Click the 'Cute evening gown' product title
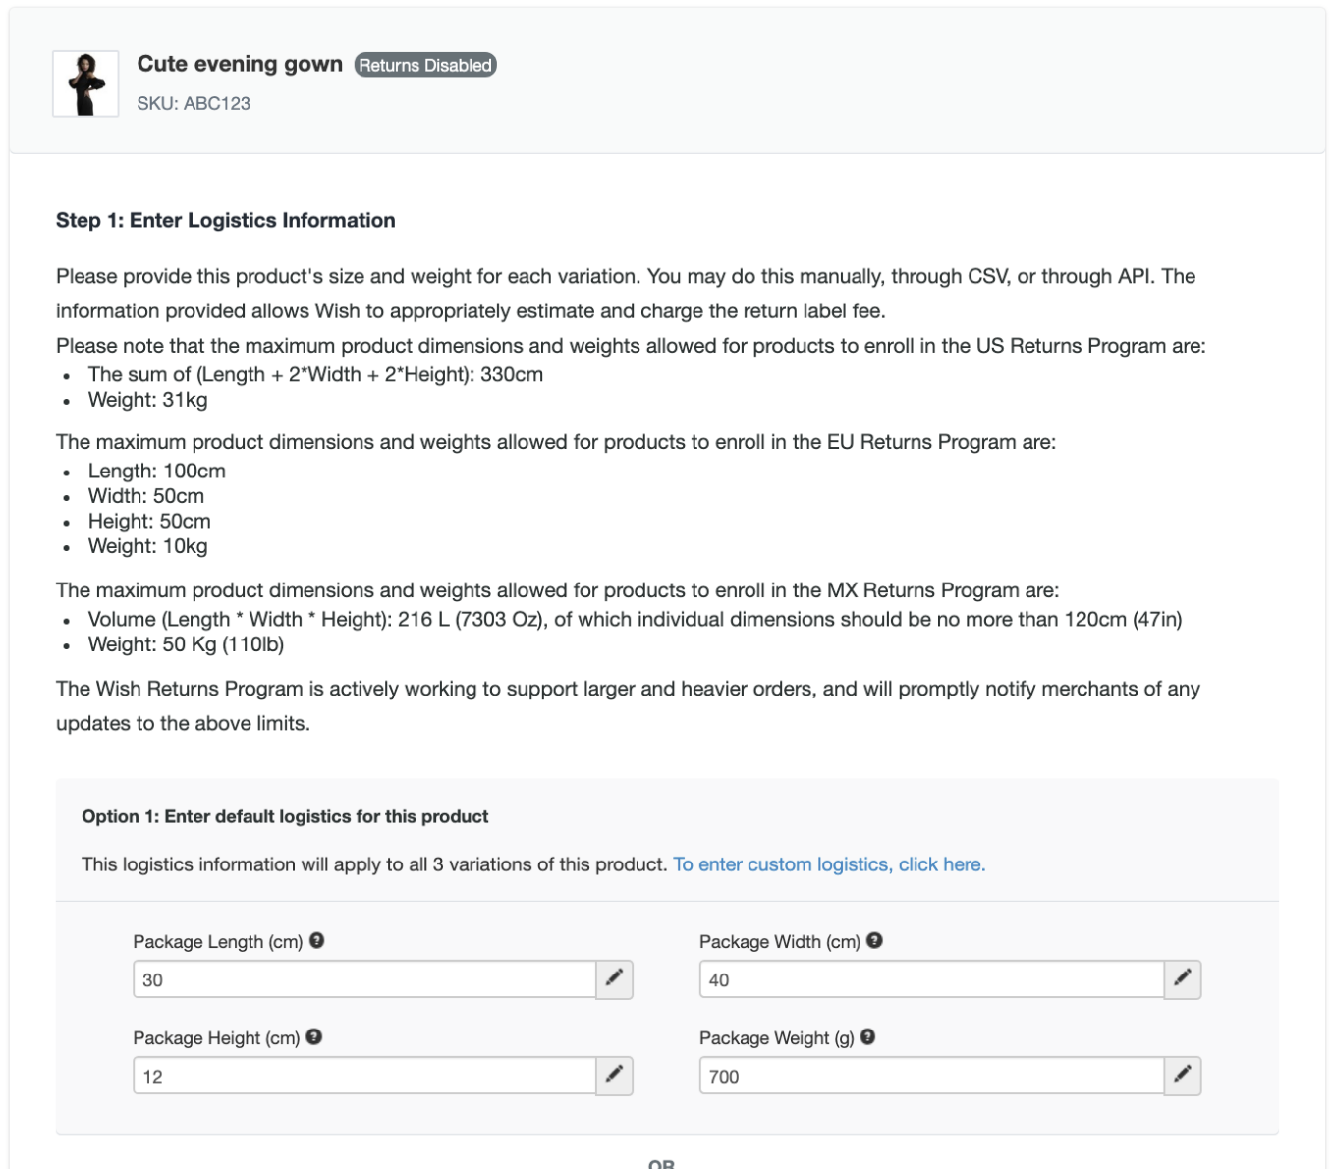The width and height of the screenshot is (1332, 1169). click(240, 64)
